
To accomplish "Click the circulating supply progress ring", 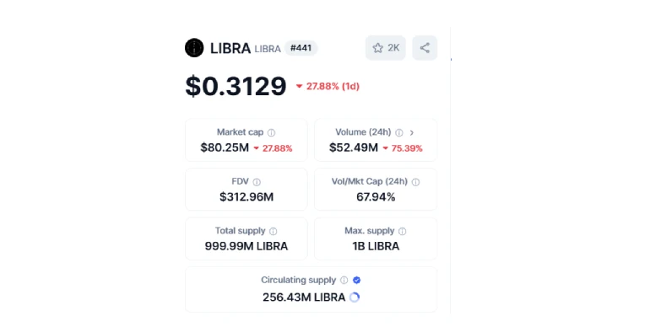I will [x=355, y=298].
